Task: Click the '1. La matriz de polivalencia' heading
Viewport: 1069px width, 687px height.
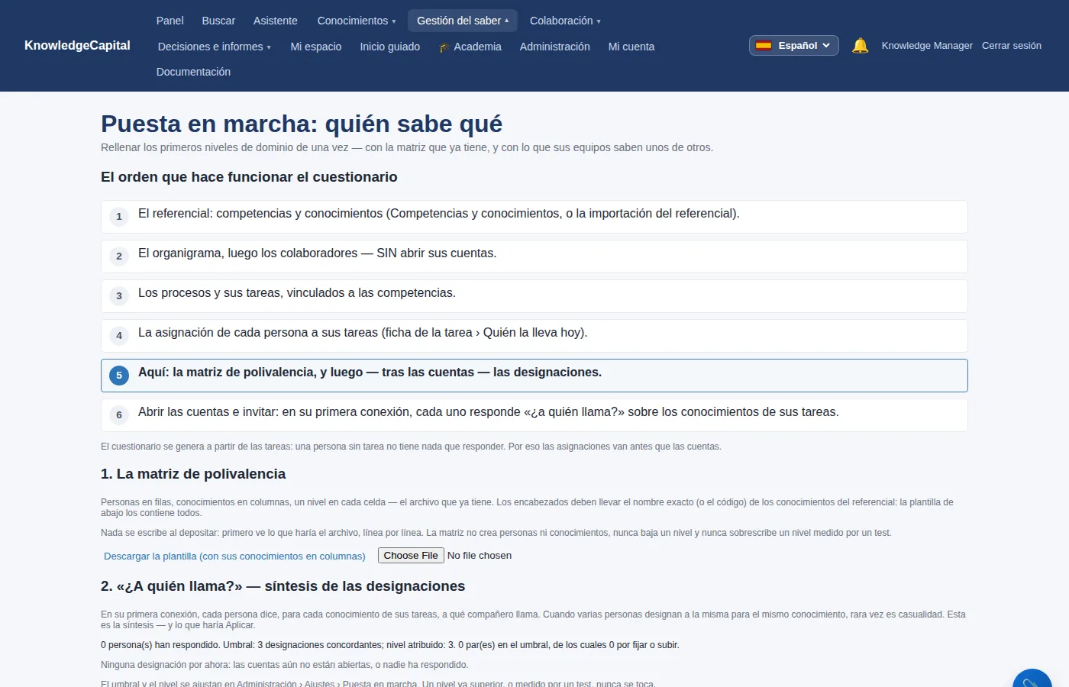Action: coord(193,474)
